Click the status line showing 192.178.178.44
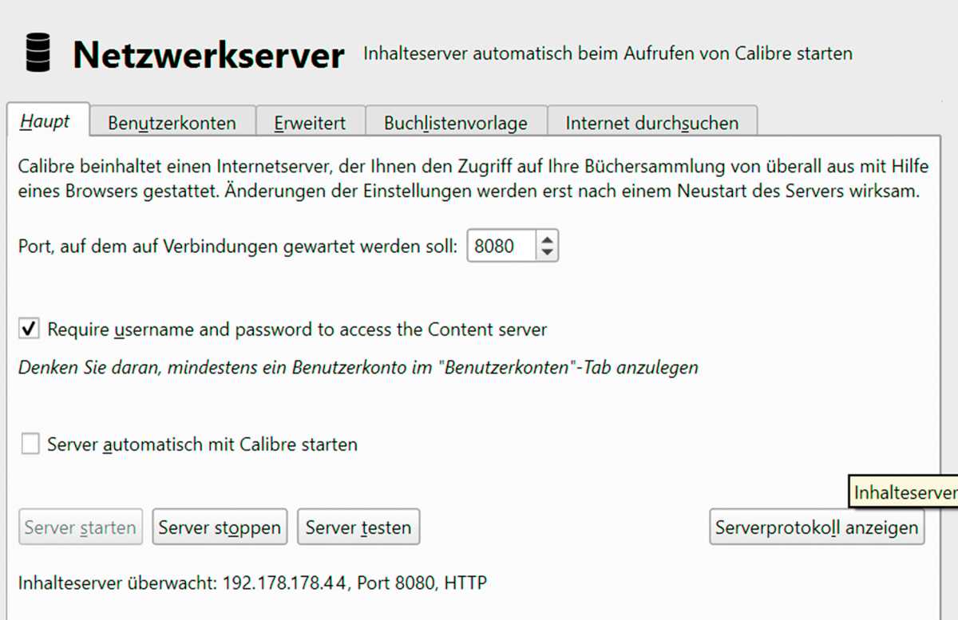This screenshot has width=958, height=620. coord(251,582)
